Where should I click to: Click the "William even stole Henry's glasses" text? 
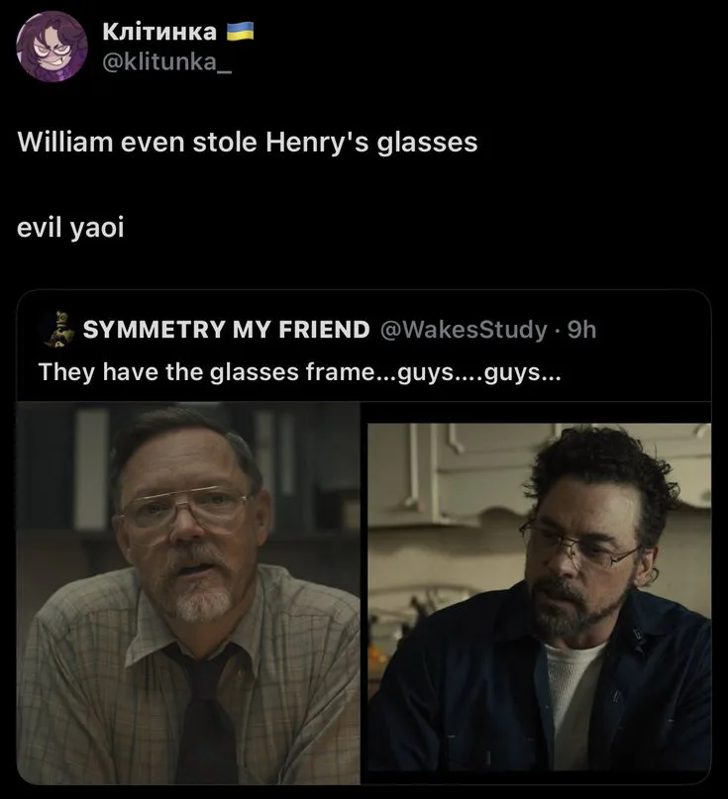(x=248, y=143)
